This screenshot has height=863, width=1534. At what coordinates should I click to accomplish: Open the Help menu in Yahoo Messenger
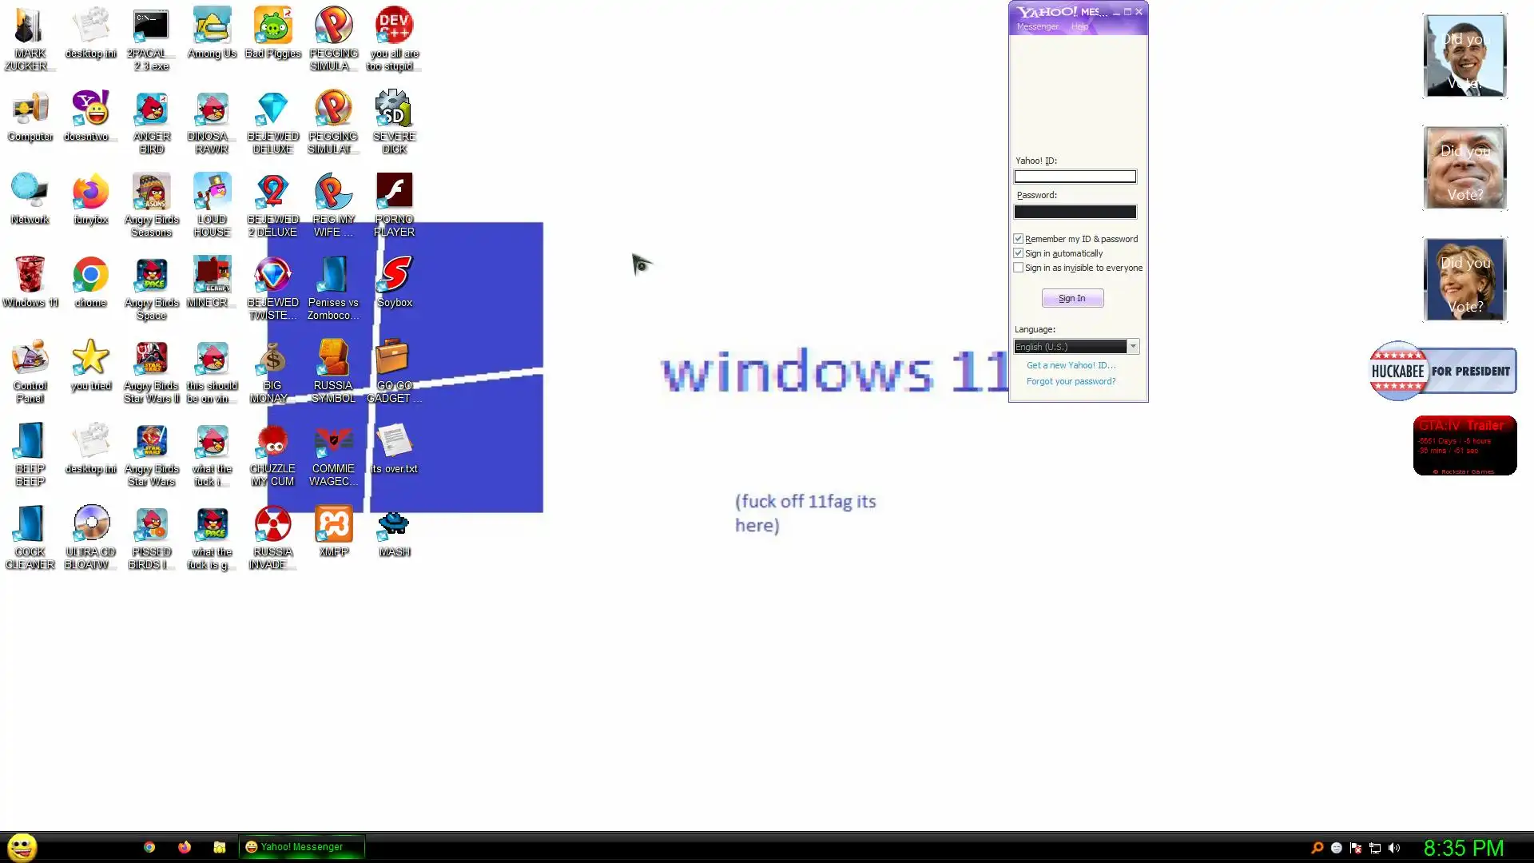tap(1079, 26)
